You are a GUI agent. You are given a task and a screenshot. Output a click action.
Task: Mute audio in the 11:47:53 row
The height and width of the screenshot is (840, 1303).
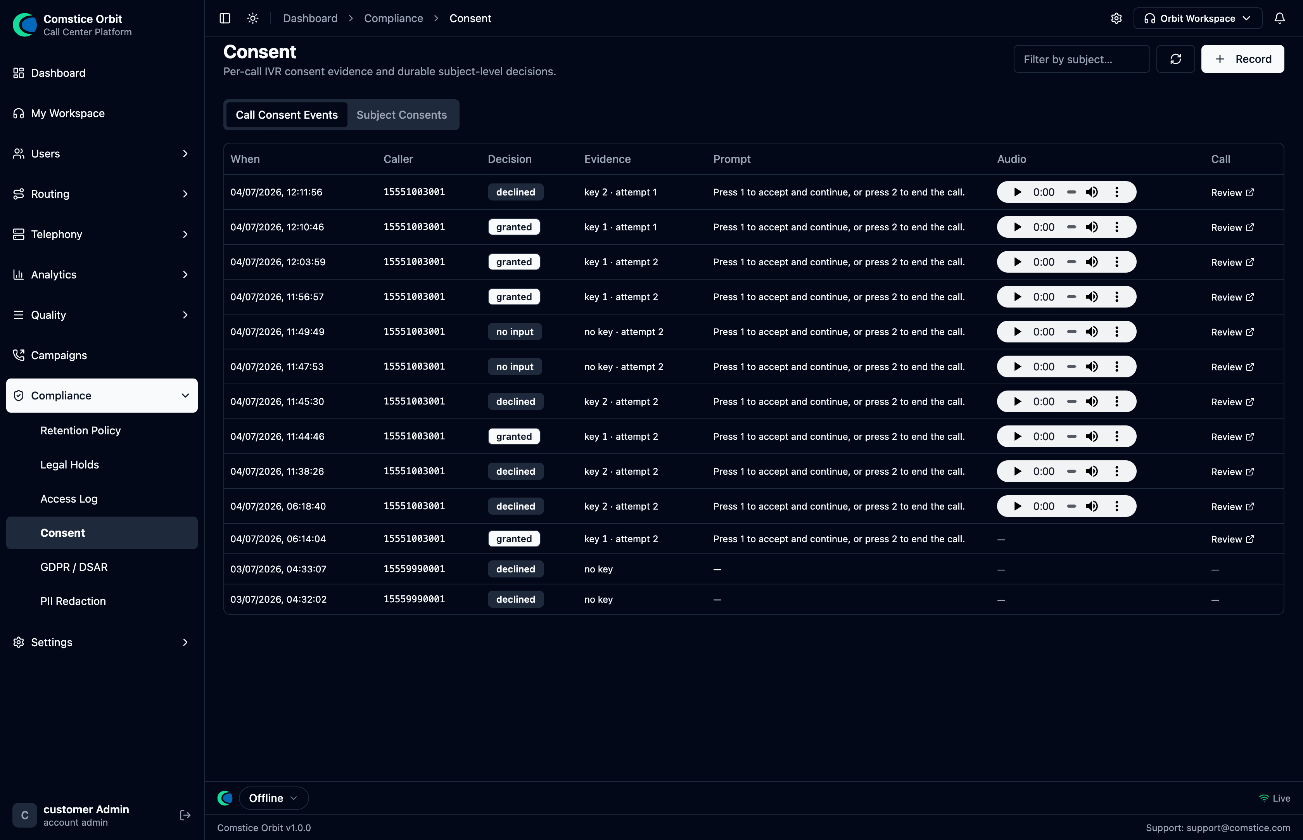pos(1092,366)
